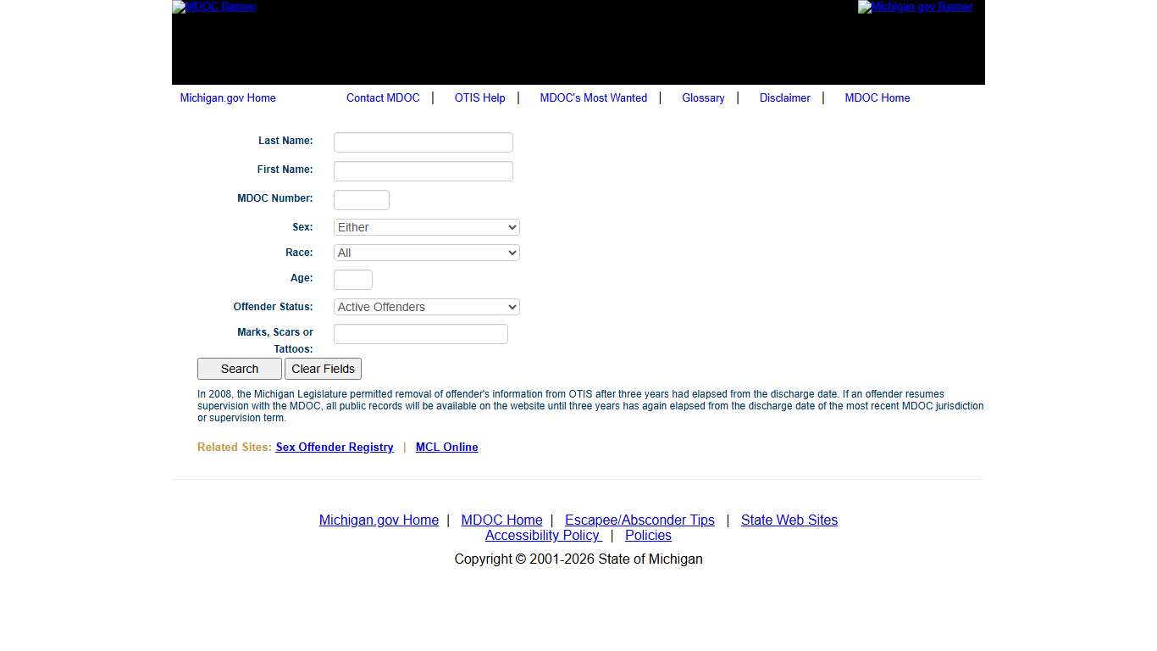
Task: Click inside the Last Name field
Action: (423, 142)
